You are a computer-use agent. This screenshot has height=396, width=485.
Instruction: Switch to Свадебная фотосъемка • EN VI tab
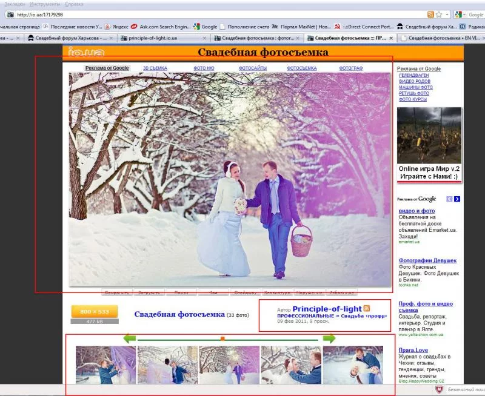pyautogui.click(x=443, y=38)
